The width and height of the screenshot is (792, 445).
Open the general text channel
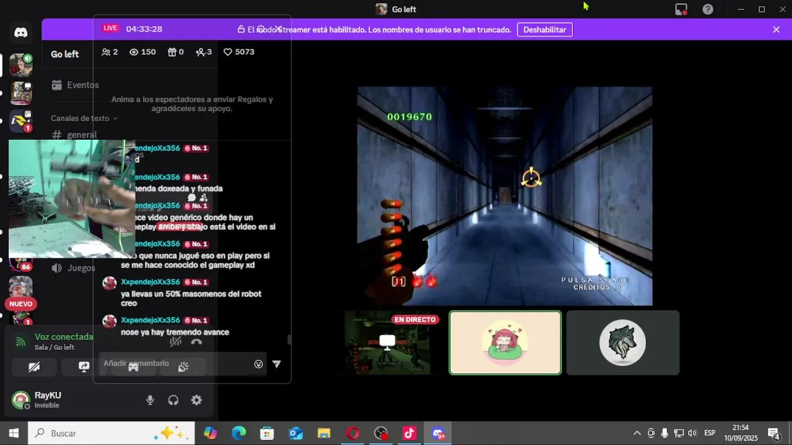coord(74,135)
